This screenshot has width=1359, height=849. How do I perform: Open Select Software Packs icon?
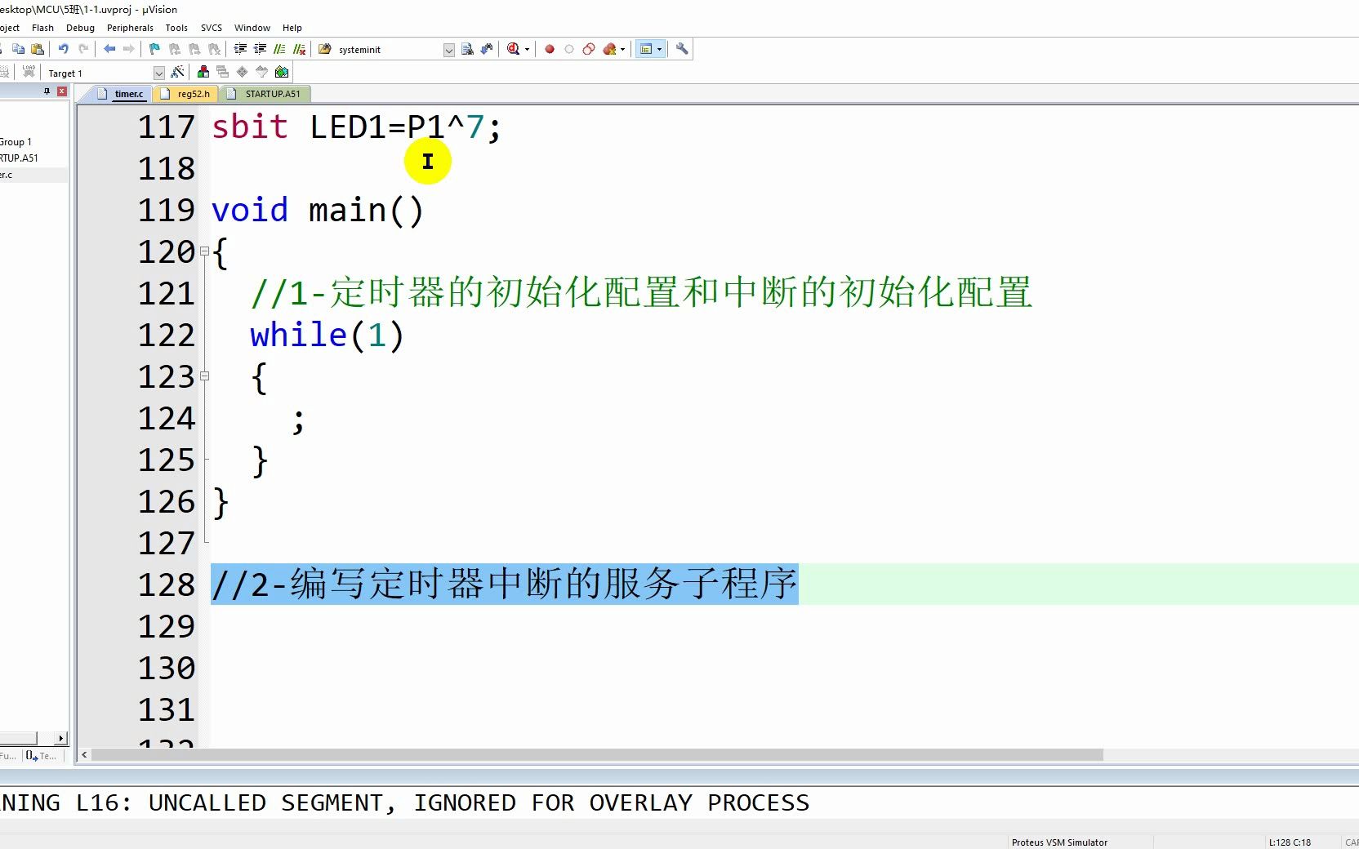click(x=261, y=72)
